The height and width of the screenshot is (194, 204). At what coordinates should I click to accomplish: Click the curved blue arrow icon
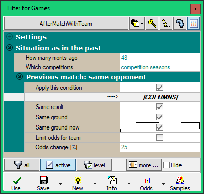(179, 24)
